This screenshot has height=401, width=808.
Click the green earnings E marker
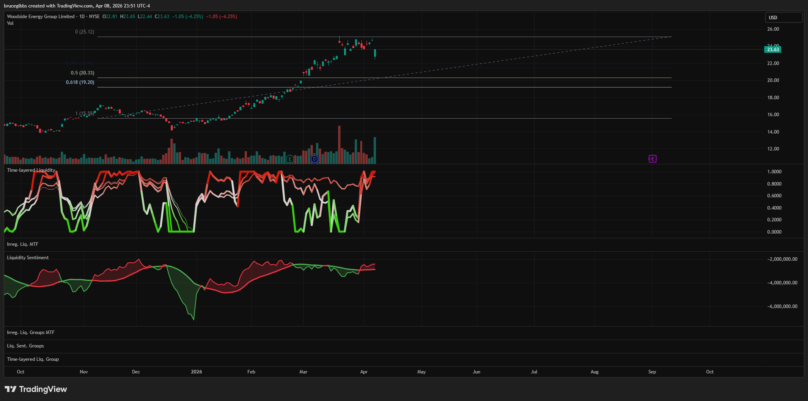[290, 159]
